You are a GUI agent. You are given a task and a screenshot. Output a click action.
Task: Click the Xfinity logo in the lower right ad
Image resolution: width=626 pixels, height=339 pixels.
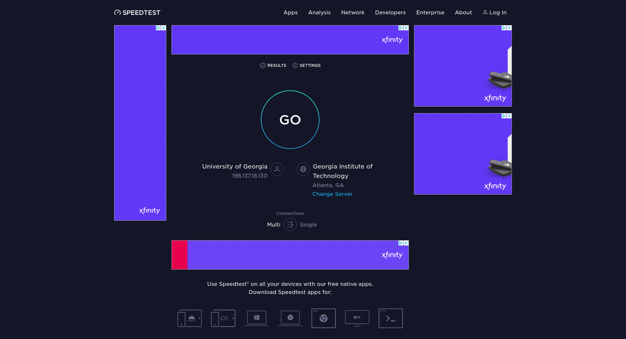point(495,186)
